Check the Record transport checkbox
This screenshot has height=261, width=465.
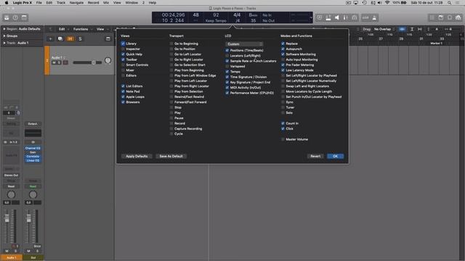point(171,123)
